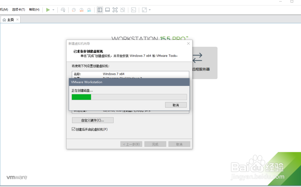Viewport: 301px width, 187px height.
Task: Click the disk creation progress bar
Action: click(x=129, y=97)
